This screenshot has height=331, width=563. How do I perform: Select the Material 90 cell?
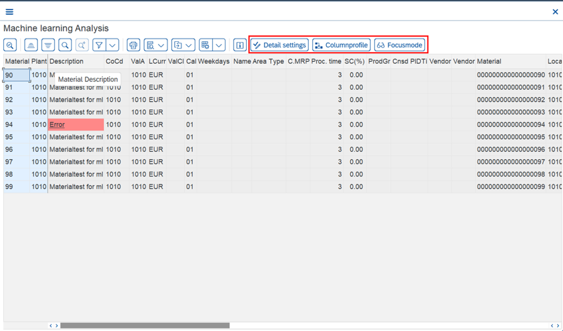[17, 75]
